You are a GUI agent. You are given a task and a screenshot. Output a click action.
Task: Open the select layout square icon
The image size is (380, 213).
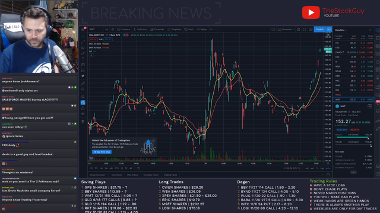point(273,29)
